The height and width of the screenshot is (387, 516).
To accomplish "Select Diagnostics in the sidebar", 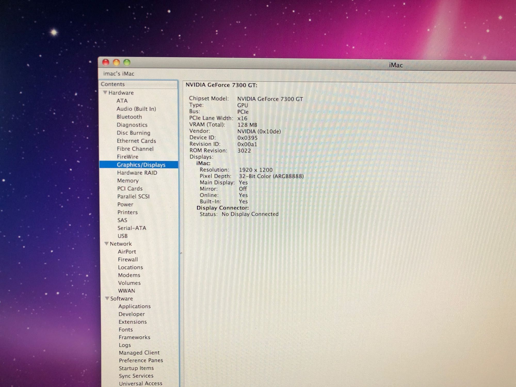I will click(132, 125).
